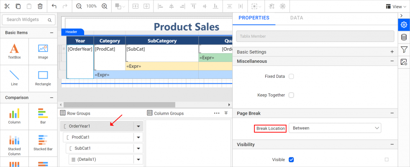Open the send to back/order dropdown
The image size is (410, 167).
(x=120, y=6)
